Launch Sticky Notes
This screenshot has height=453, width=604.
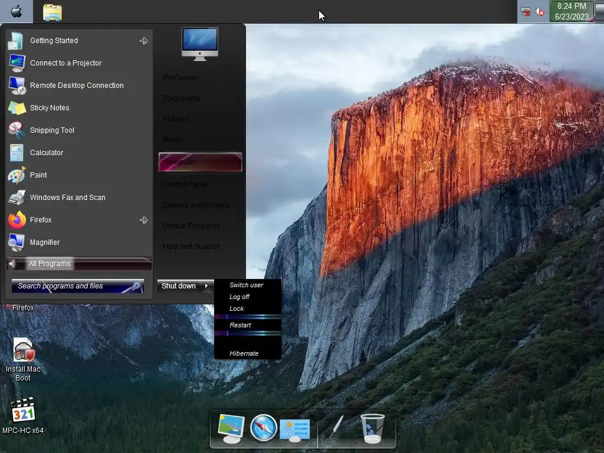tap(79, 108)
